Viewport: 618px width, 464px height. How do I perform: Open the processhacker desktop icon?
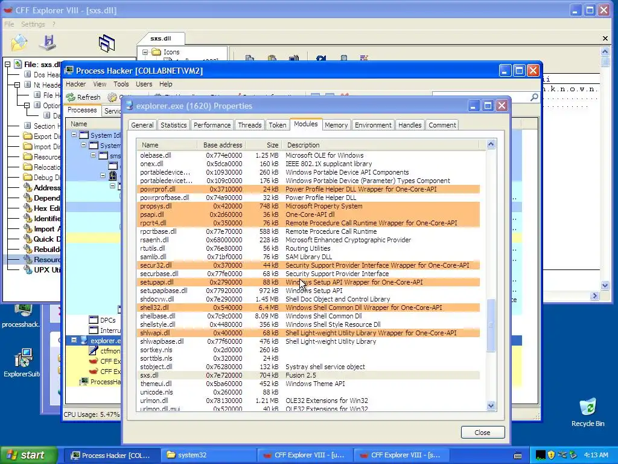click(x=21, y=315)
